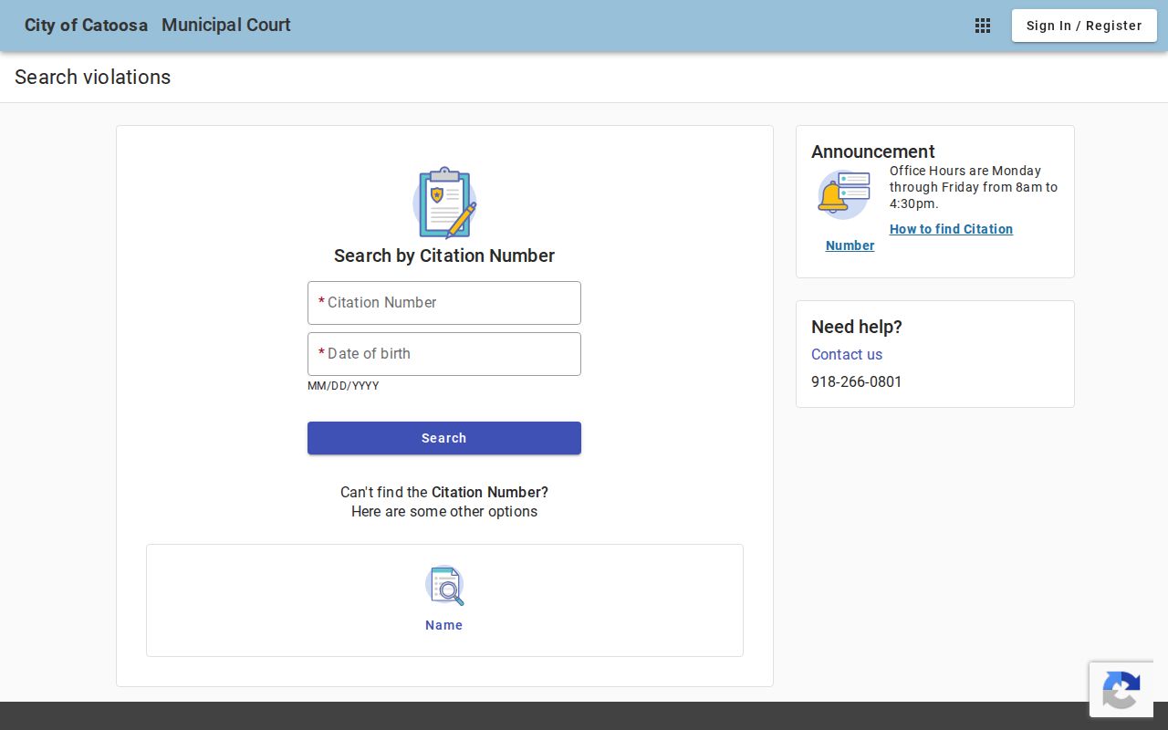Focus the Citation Number input field

point(444,303)
